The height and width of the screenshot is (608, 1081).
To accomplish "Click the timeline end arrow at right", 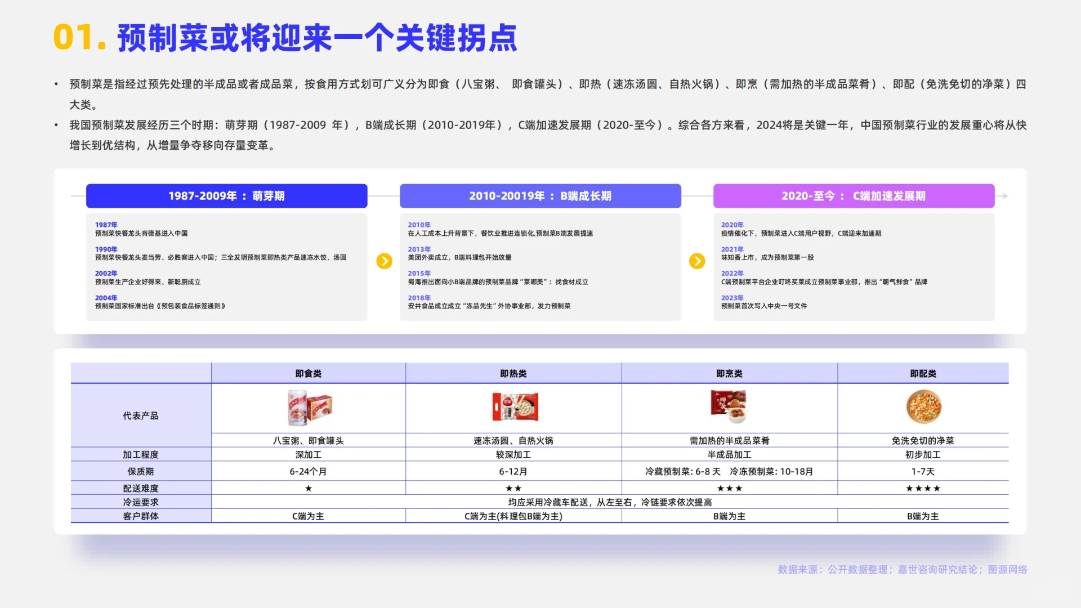I will (1004, 196).
